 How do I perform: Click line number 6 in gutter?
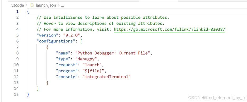17,41
